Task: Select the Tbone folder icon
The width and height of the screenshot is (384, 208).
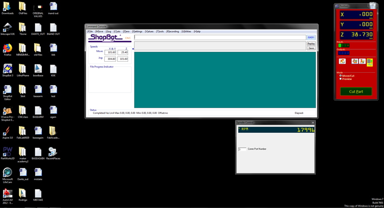Action: pyautogui.click(x=23, y=29)
